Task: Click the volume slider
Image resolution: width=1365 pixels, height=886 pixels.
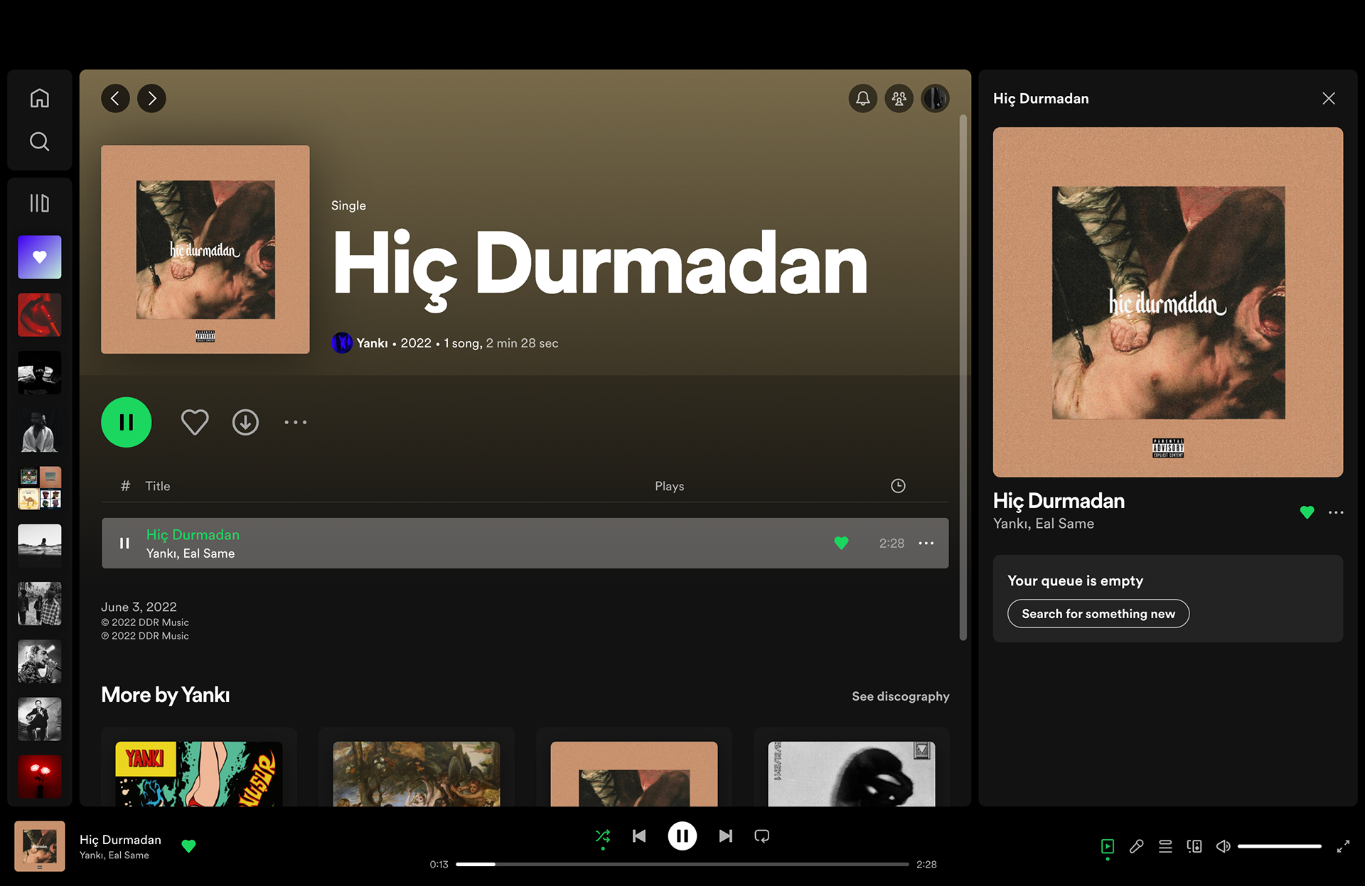Action: tap(1279, 846)
